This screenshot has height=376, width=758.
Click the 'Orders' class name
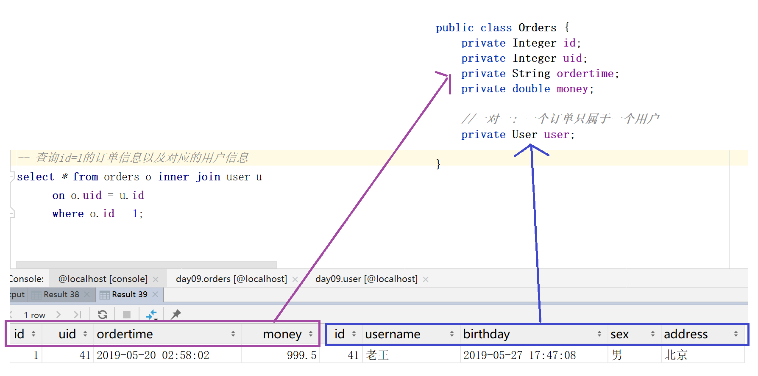coord(537,28)
